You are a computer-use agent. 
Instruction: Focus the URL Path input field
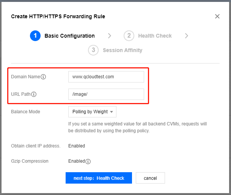(x=106, y=94)
